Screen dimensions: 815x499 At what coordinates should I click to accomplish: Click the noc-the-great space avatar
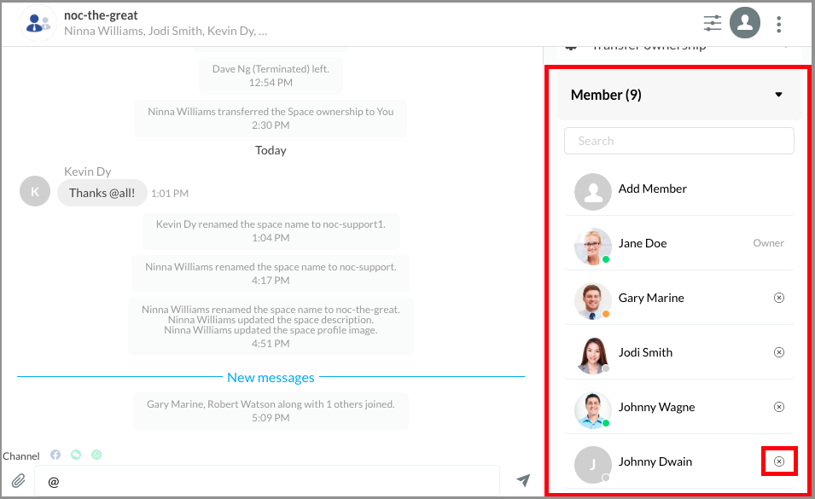pos(38,23)
